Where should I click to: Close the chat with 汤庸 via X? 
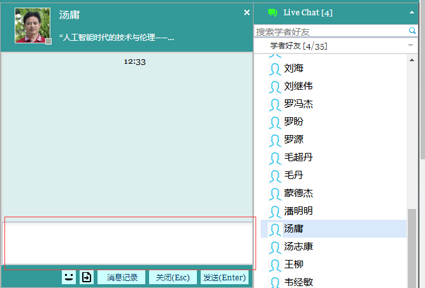[247, 13]
